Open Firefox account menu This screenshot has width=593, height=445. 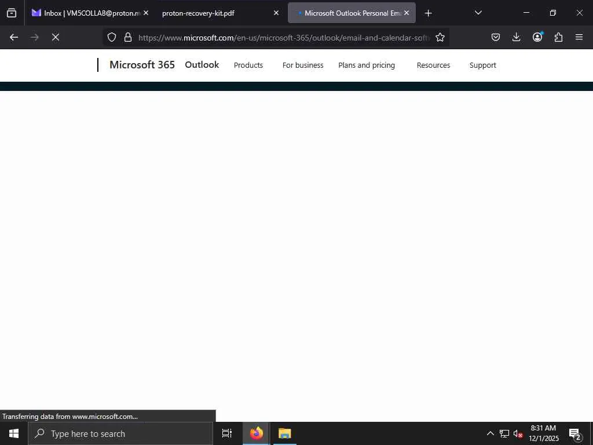[537, 37]
